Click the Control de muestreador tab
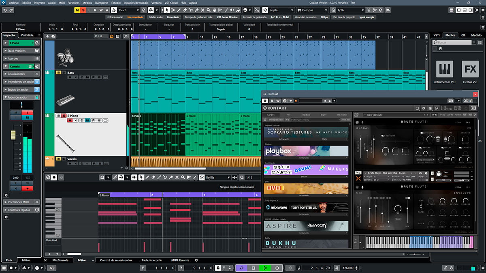 (116, 260)
